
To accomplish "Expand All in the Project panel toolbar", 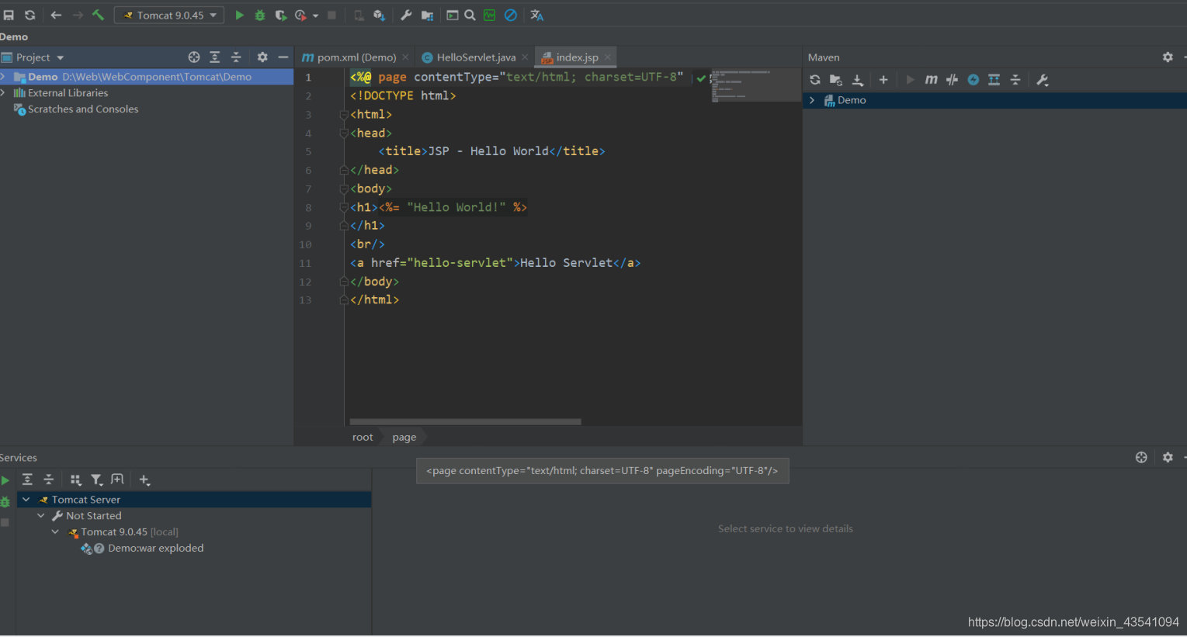I will (x=215, y=57).
